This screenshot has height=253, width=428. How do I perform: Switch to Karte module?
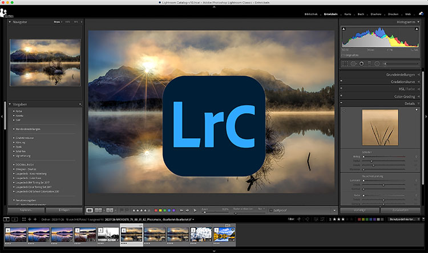point(348,14)
